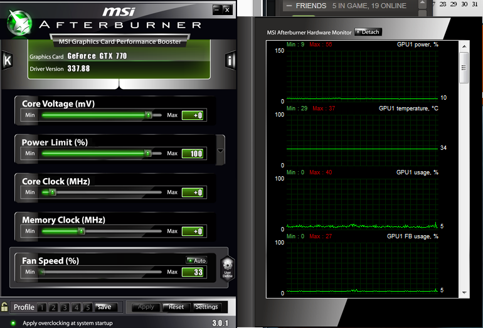483x328 pixels.
Task: Minimize the Afterburner window
Action: coord(217,9)
